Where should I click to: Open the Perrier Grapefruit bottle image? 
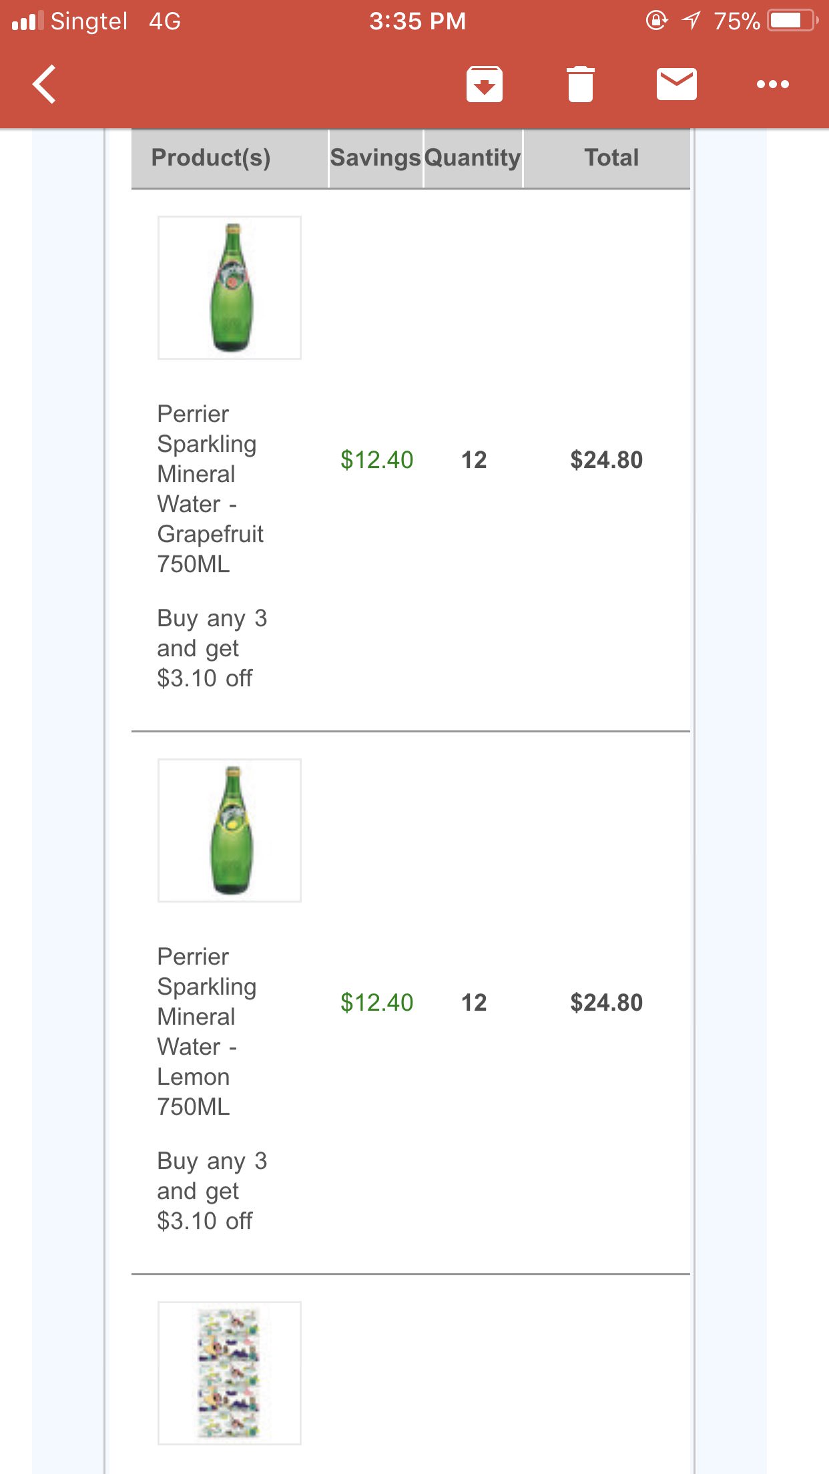pyautogui.click(x=230, y=288)
